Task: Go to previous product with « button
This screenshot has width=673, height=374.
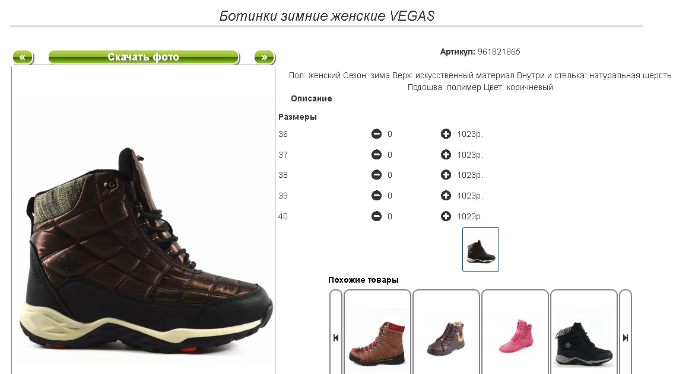Action: pyautogui.click(x=23, y=57)
